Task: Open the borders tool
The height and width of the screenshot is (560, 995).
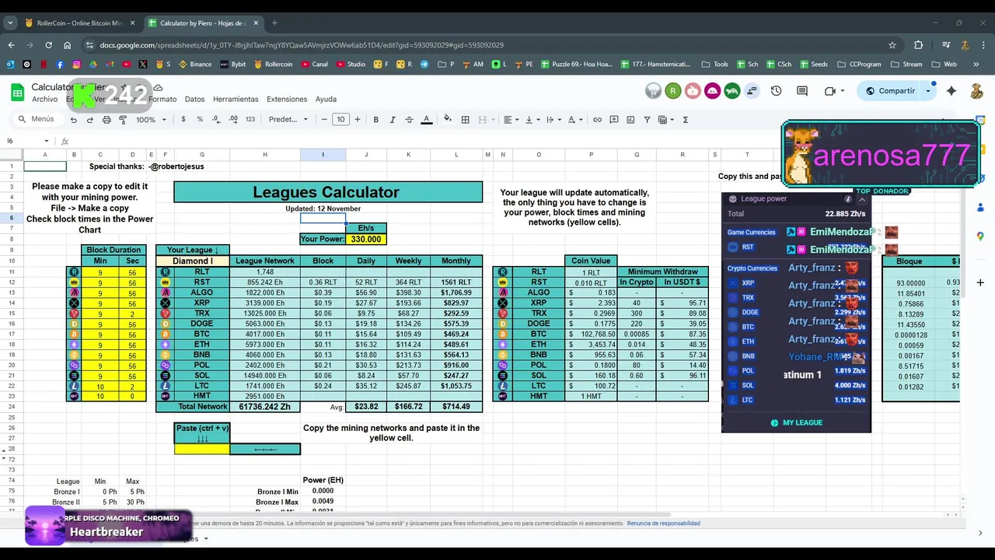Action: click(465, 120)
